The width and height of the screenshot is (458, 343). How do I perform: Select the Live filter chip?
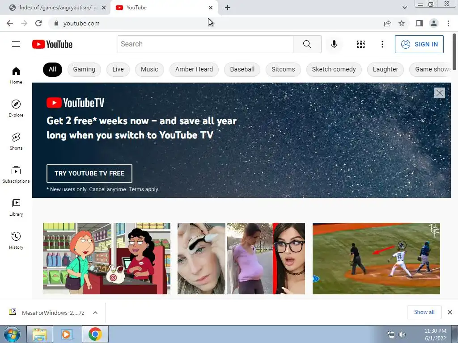pos(118,69)
